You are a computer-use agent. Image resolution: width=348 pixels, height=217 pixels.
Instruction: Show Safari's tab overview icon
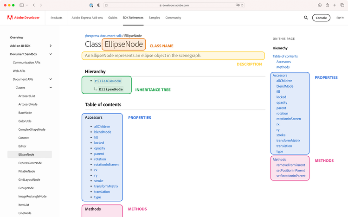(x=342, y=5)
